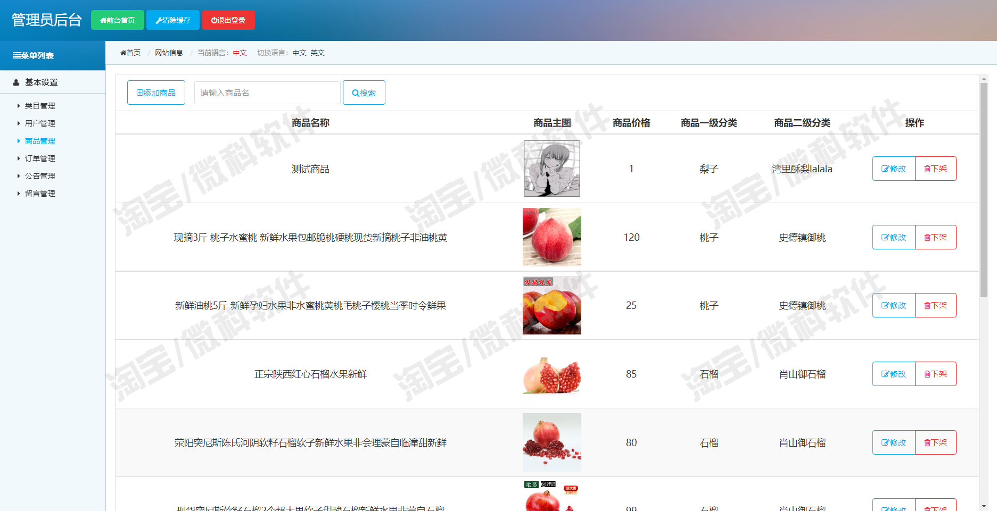Click scrollbar down arrow

[x=984, y=506]
